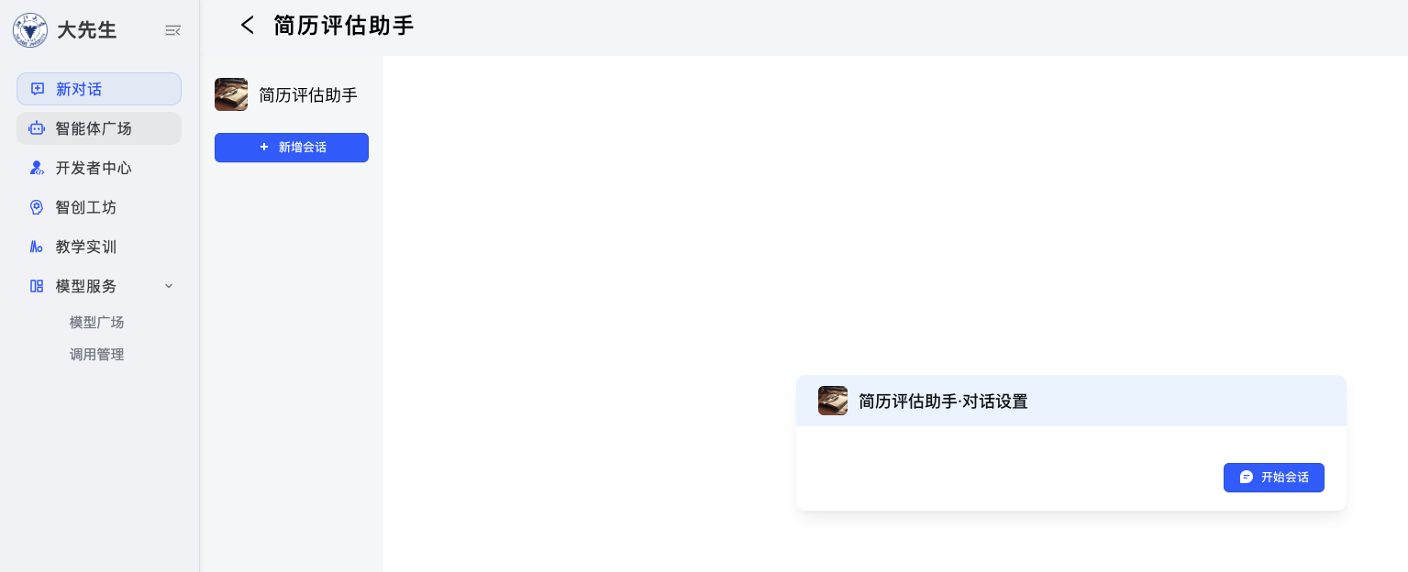The image size is (1408, 572).
Task: Click the 开发者中心 person icon
Action: [x=37, y=168]
